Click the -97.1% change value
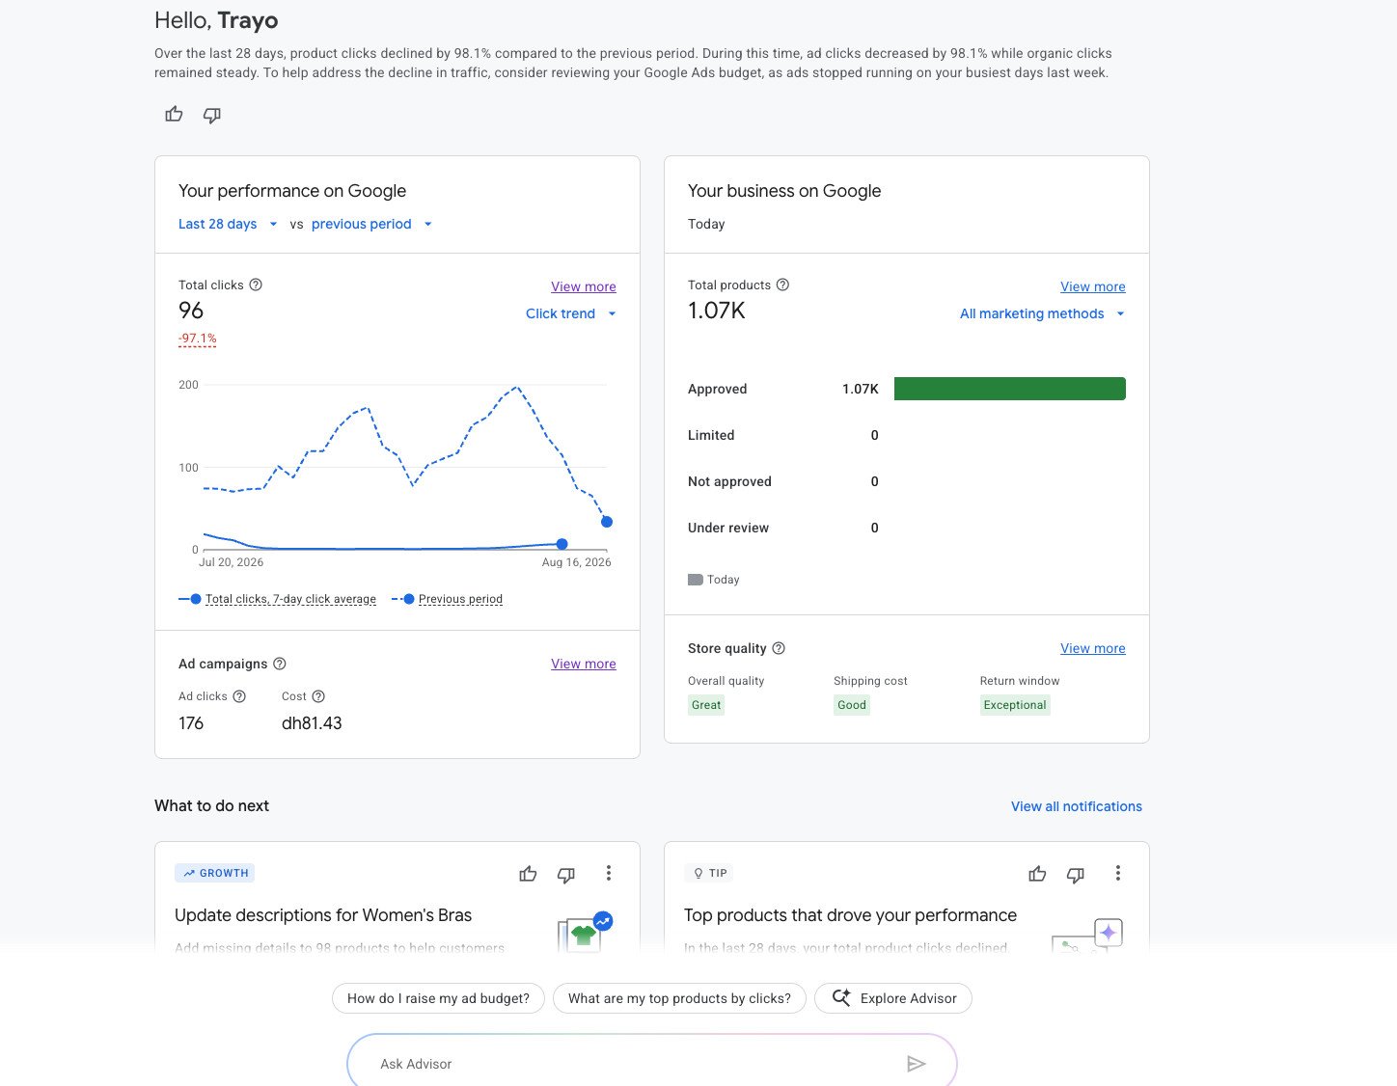The width and height of the screenshot is (1397, 1086). click(x=197, y=339)
